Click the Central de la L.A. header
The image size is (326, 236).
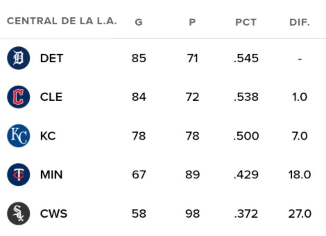point(62,21)
